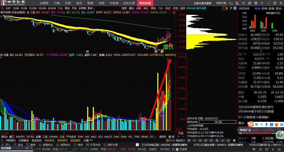Open 华电辽能 stock movement analysis news
This screenshot has height=152, width=284.
click(164, 145)
